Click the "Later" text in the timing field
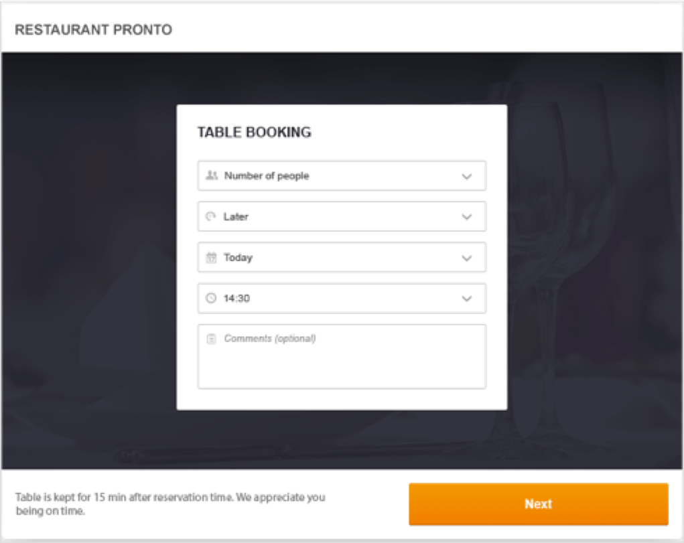This screenshot has height=543, width=684. pos(236,217)
